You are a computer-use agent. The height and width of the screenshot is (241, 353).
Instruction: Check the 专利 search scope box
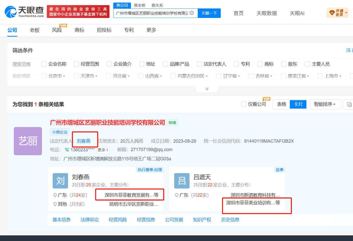tap(236, 64)
